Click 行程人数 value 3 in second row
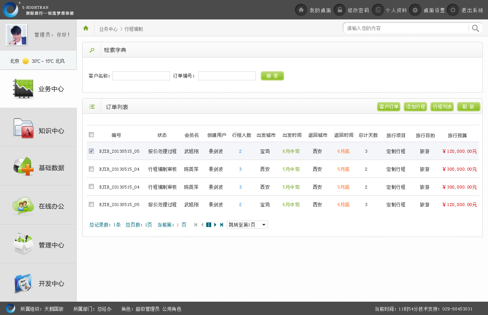Viewport: 488px width, 315px height. tap(241, 169)
